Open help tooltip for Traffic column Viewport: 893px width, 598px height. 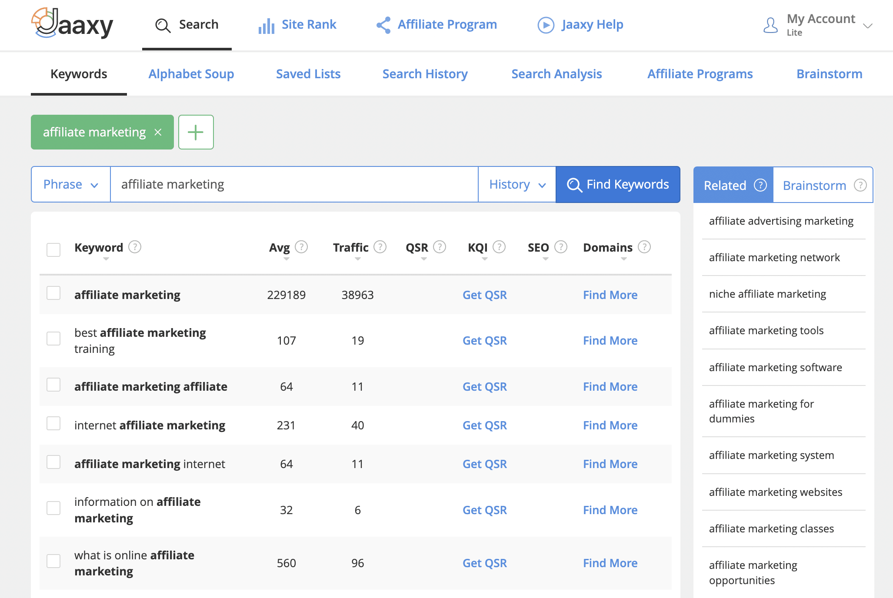(x=380, y=247)
